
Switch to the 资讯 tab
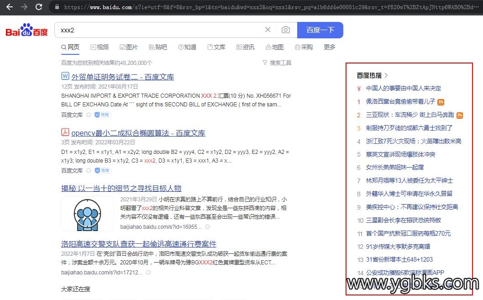tap(245, 47)
